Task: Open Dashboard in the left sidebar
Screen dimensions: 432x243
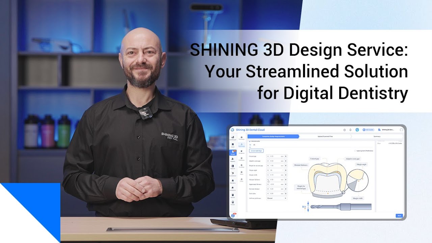Action: 233,138
